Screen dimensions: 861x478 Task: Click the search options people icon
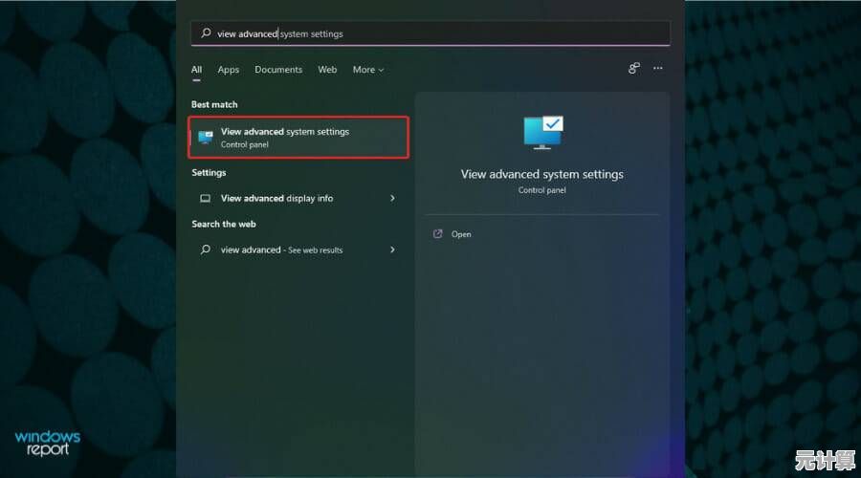(x=633, y=69)
